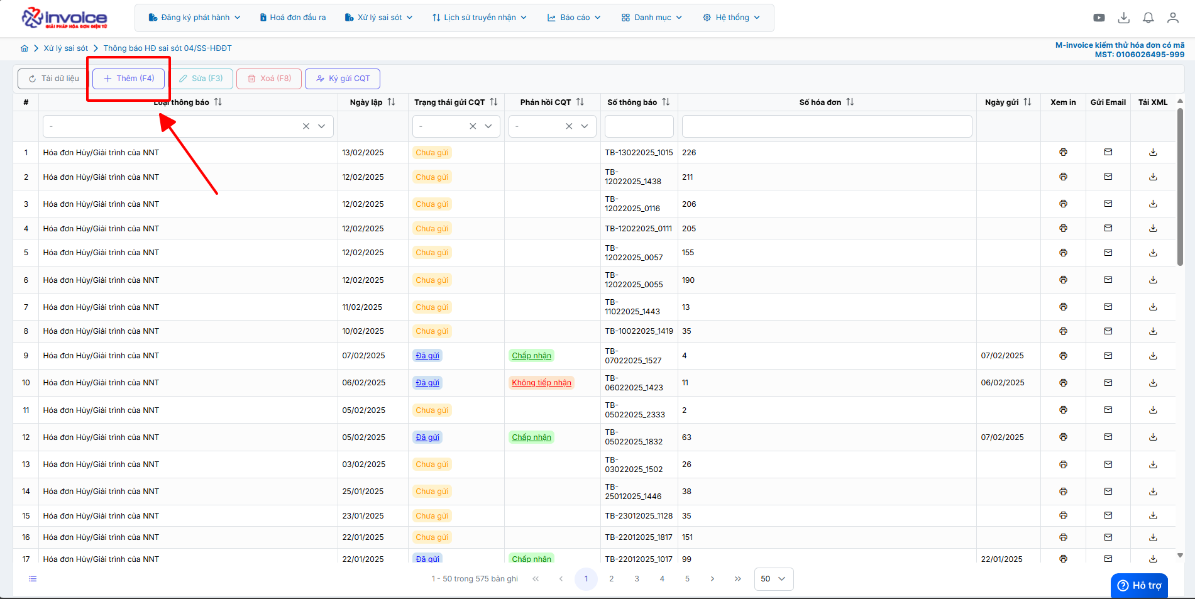Viewport: 1195px width, 599px height.
Task: Send email for notice TB-05022025_1832
Action: point(1108,437)
